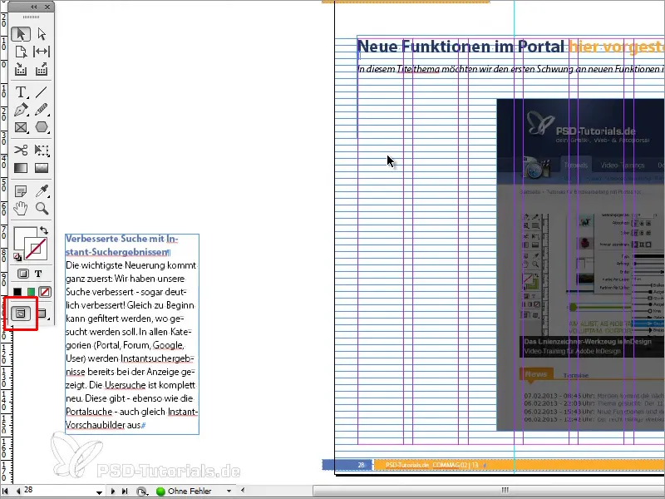Go to the next page

click(112, 489)
